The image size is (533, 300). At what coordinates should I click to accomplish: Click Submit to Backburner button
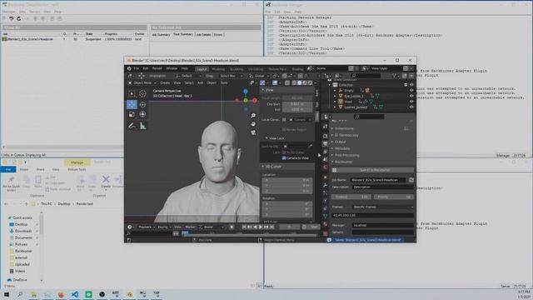click(x=372, y=170)
